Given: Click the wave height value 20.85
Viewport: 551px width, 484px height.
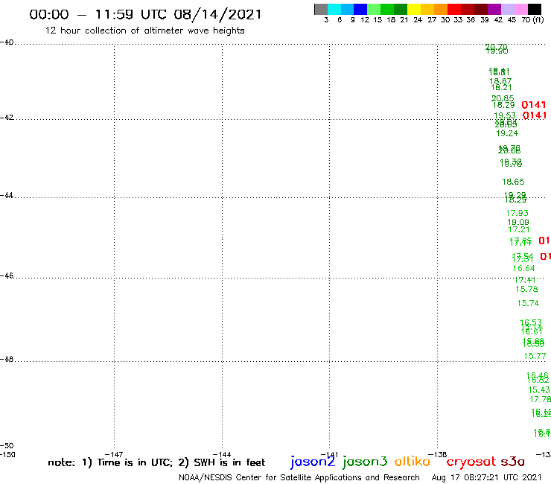Looking at the screenshot, I should (503, 98).
